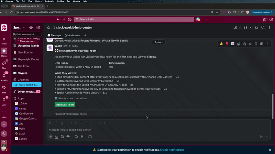Toggle ordered list in composer
Image resolution: width=275 pixels, height=154 pixels.
(81, 123)
